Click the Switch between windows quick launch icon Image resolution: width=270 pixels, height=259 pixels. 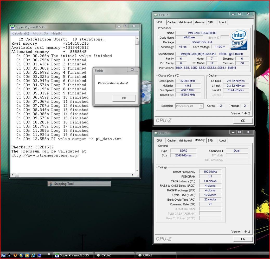coord(3,255)
